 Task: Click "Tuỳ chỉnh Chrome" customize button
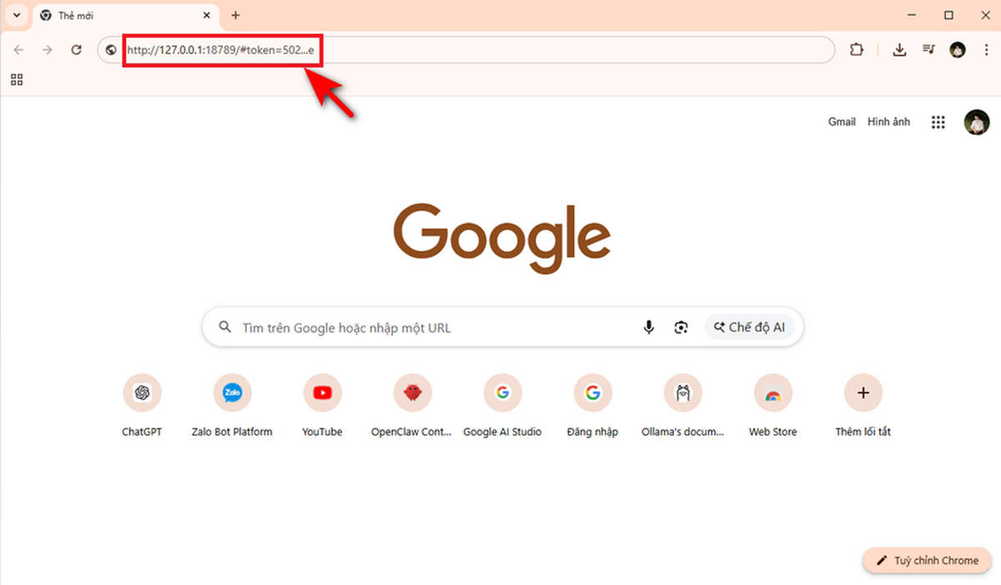click(927, 561)
